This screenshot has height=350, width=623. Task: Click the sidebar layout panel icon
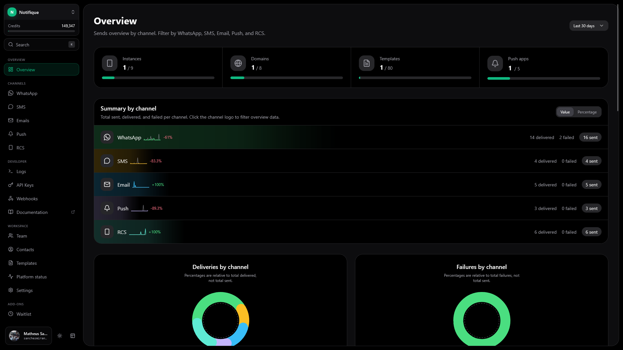point(73,336)
